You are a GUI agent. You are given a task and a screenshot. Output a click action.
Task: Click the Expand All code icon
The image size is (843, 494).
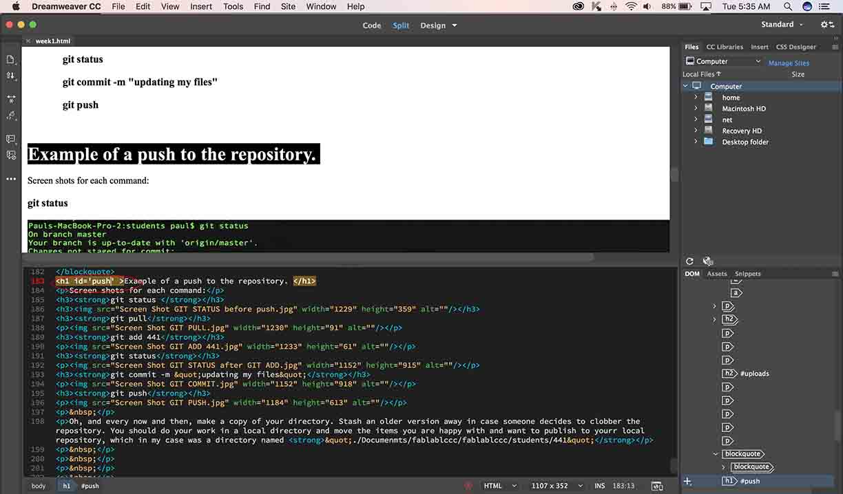tap(11, 99)
